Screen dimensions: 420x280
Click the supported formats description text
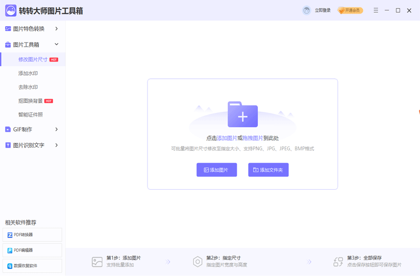pos(243,149)
